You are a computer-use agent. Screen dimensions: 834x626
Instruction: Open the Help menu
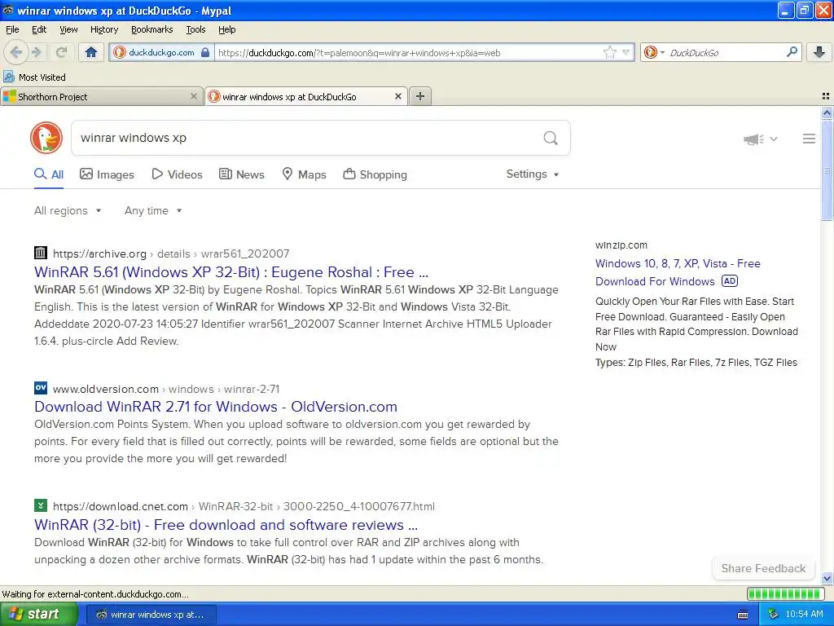226,29
